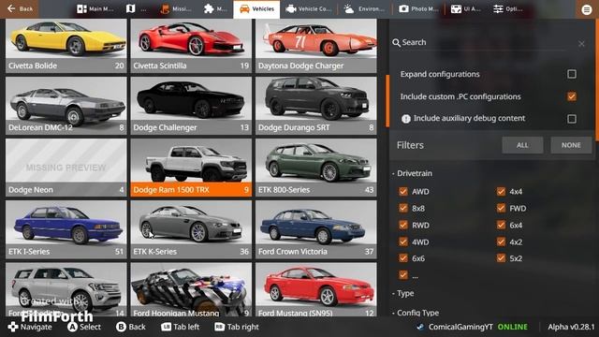Open the Mods puzzle-piece tab
The height and width of the screenshot is (337, 599).
pyautogui.click(x=215, y=8)
